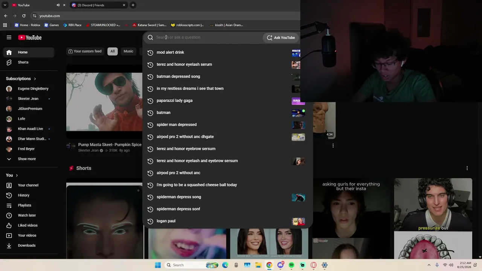Open Spotify from the taskbar

point(291,265)
